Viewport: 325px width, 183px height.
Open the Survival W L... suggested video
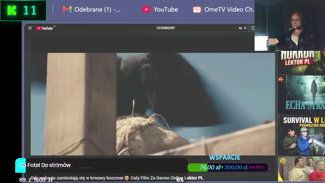(301, 135)
